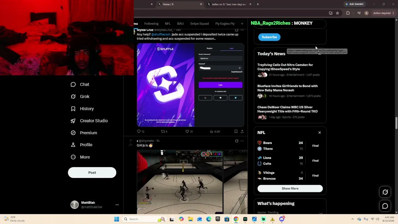The height and width of the screenshot is (224, 398).
Task: Open the Lions vs Colts final score
Action: coord(290,161)
